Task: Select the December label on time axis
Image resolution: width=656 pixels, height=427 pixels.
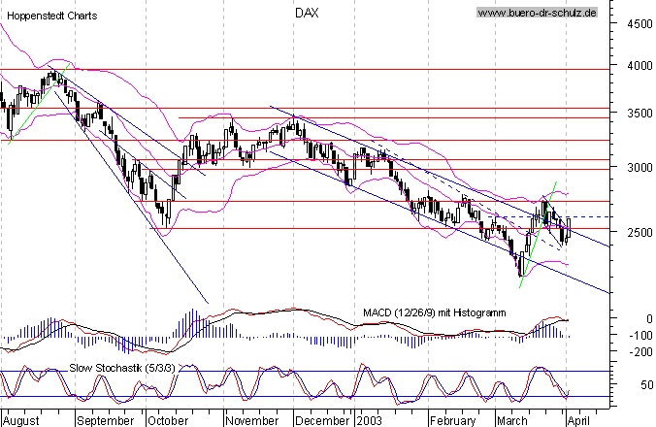Action: 322,420
